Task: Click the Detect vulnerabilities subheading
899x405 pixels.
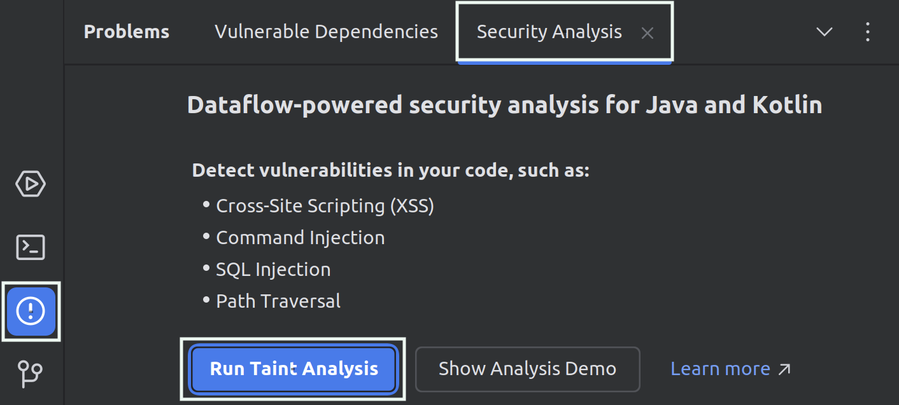Action: tap(390, 170)
